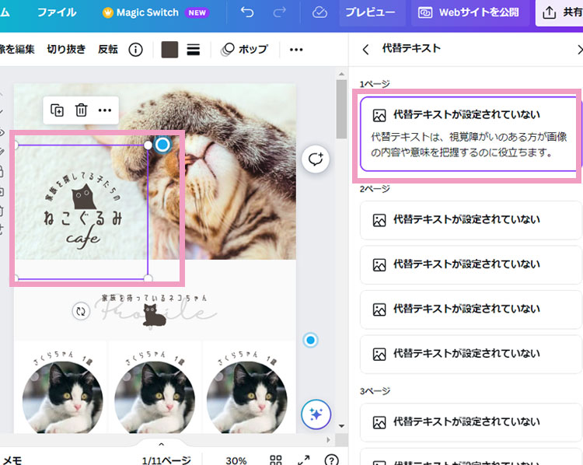Duplicate the selected element
Viewport: 583px width, 465px height.
(57, 110)
